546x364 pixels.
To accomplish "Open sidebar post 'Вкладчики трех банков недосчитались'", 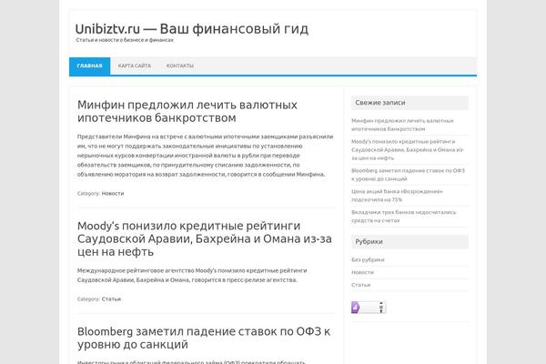I will 403,217.
